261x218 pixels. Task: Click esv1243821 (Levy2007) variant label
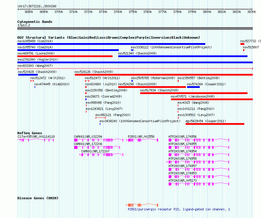104,109
